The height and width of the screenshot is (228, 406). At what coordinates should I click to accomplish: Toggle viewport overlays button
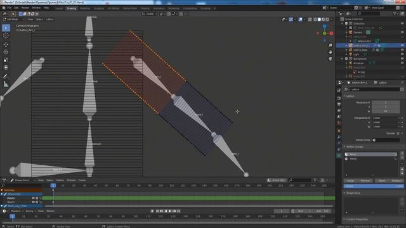click(300, 20)
